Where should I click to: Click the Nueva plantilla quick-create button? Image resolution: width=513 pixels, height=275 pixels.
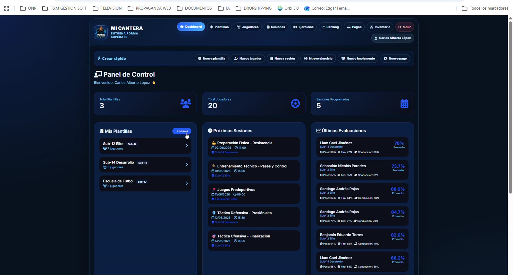(x=212, y=59)
